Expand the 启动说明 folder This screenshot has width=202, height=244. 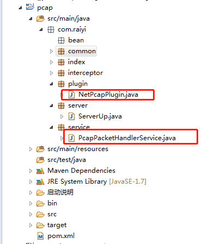(30, 192)
